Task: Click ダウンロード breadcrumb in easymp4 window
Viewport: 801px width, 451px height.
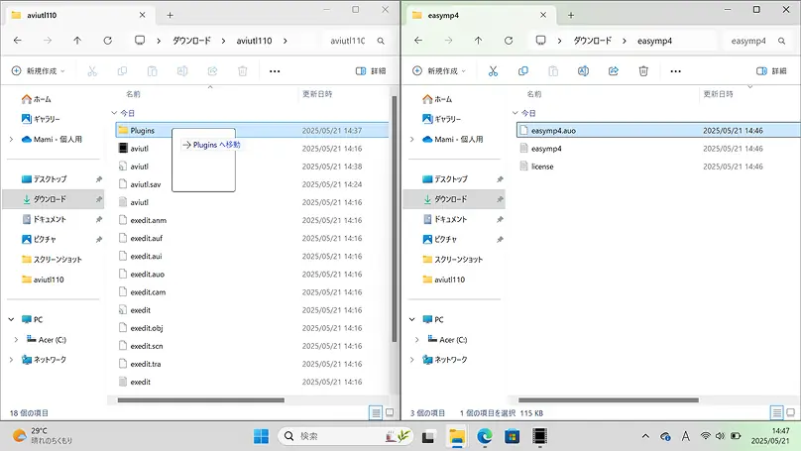Action: pos(593,41)
